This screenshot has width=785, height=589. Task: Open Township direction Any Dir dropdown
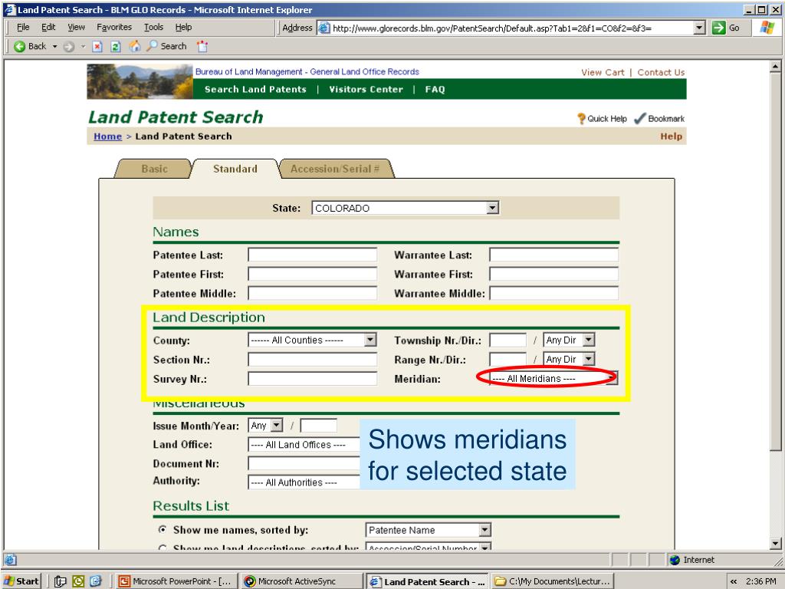[x=569, y=340]
